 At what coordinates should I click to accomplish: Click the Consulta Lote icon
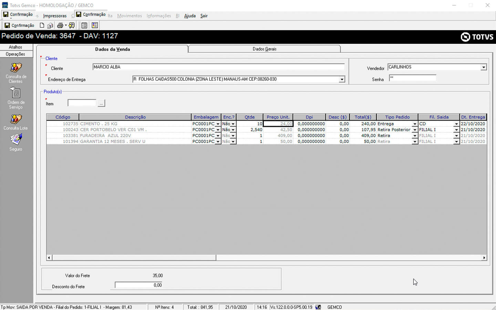point(15,120)
